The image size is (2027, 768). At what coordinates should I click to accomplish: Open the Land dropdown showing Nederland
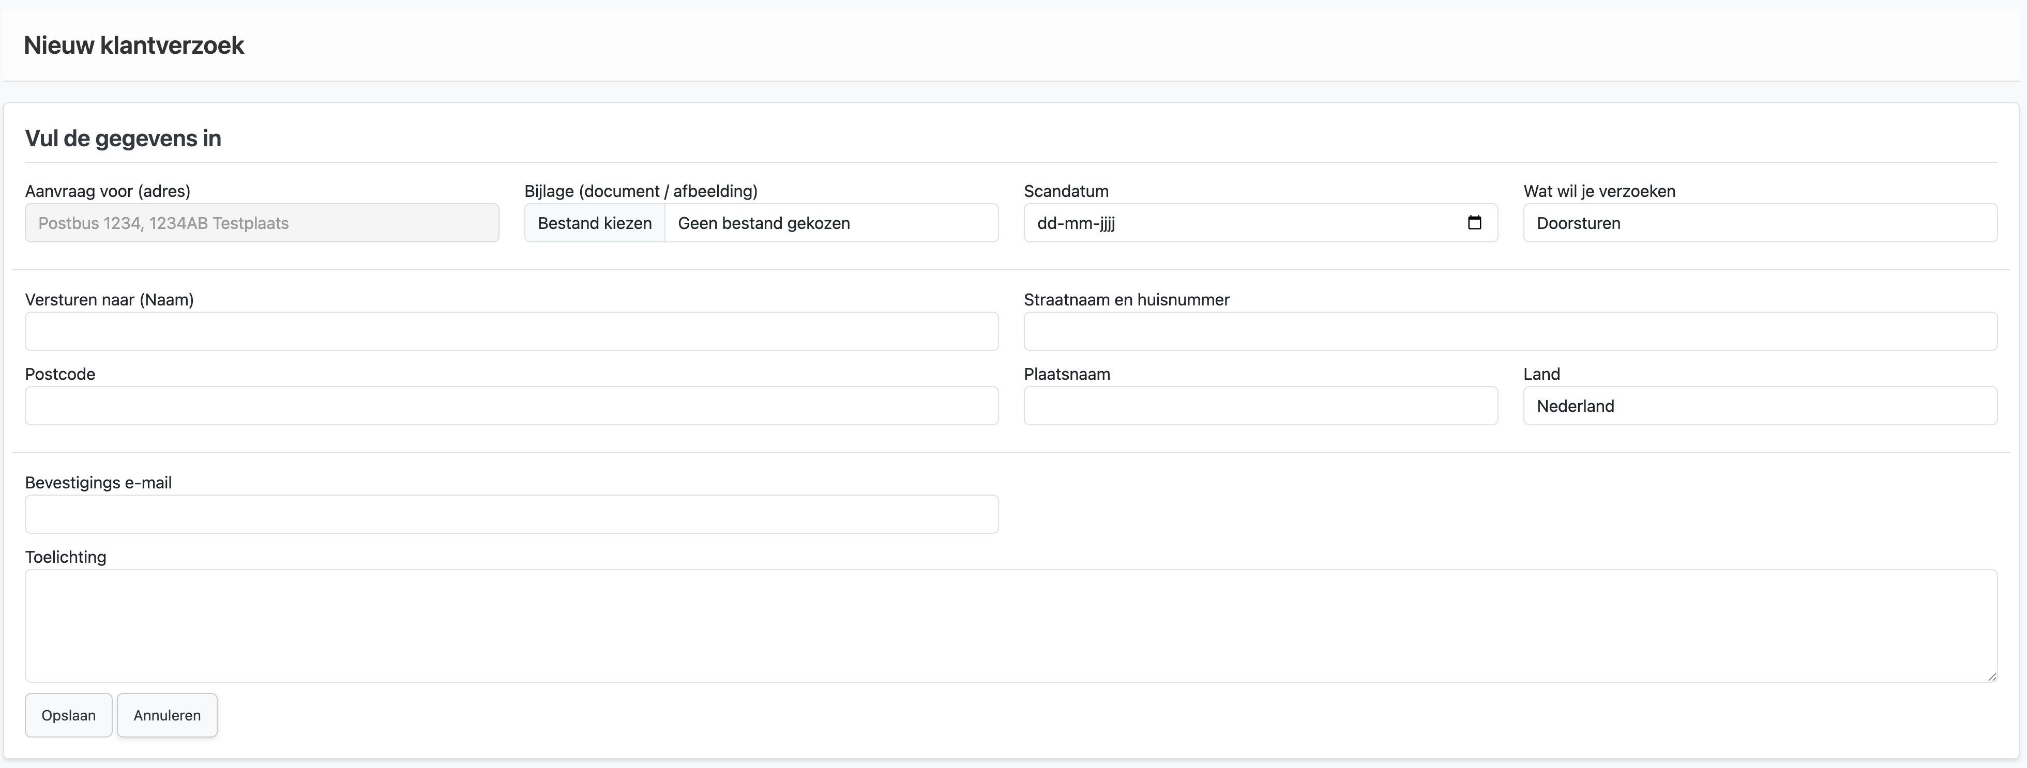point(1760,406)
